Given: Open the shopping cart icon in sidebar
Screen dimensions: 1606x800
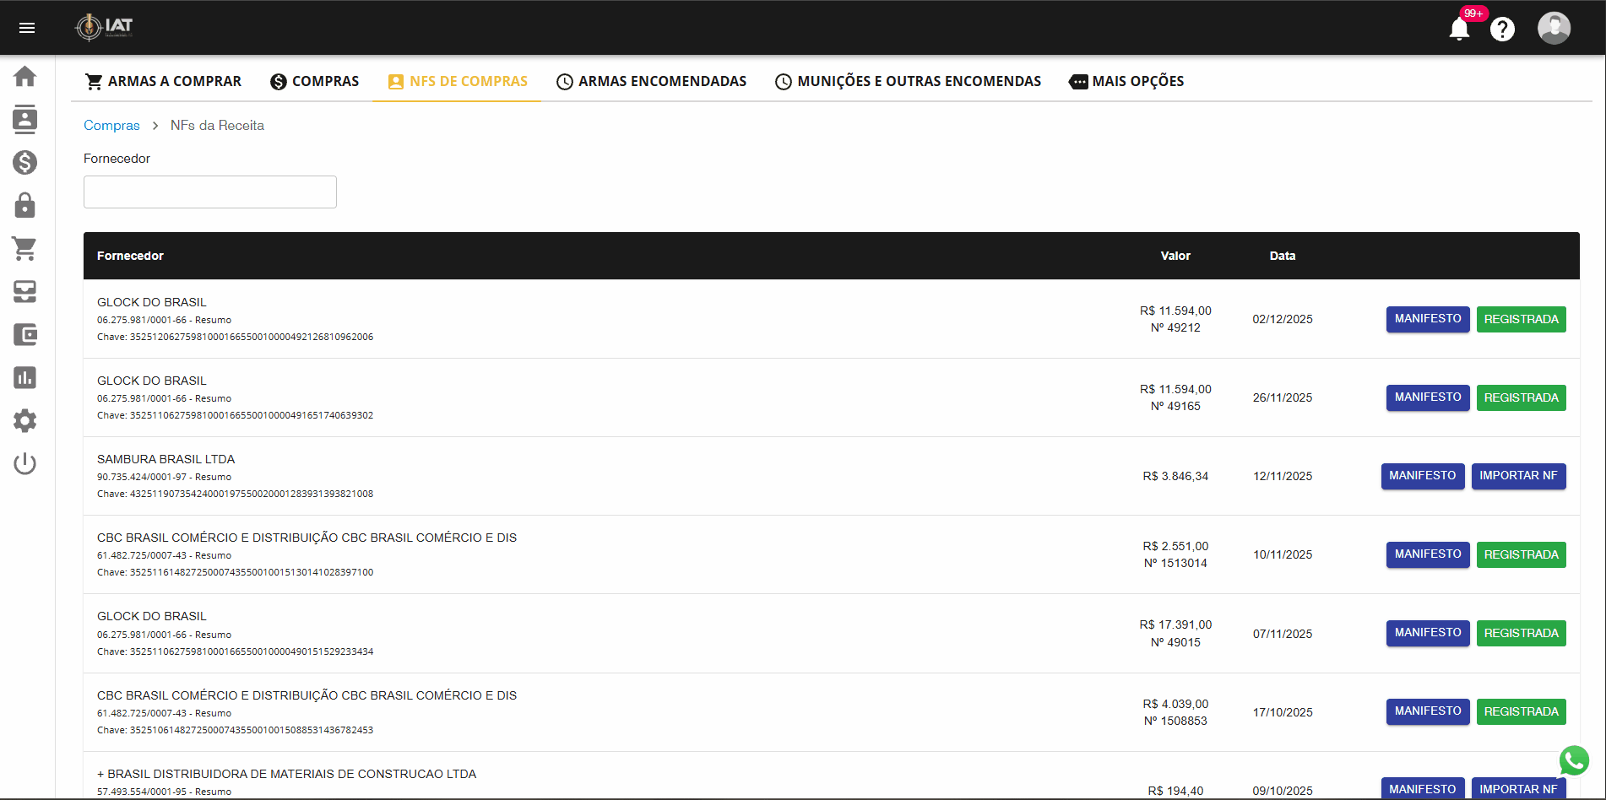Looking at the screenshot, I should [25, 249].
